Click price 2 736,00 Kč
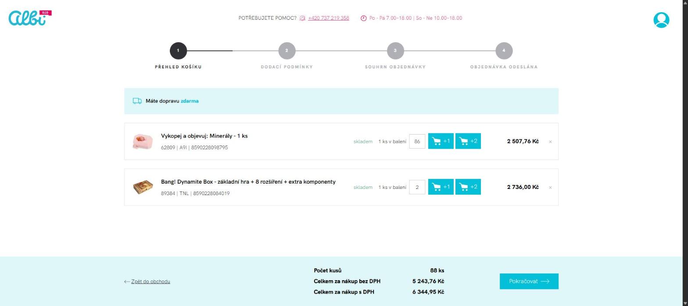Image resolution: width=688 pixels, height=306 pixels. coord(523,187)
